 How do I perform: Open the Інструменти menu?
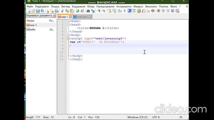pos(124,7)
